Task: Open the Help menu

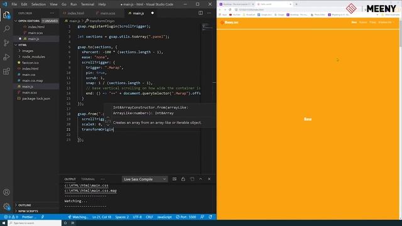Action: click(102, 4)
